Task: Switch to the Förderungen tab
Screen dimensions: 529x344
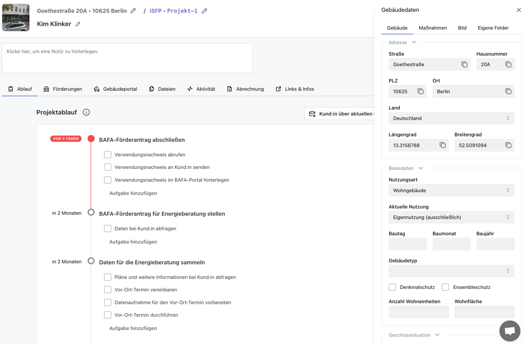Action: [x=63, y=89]
